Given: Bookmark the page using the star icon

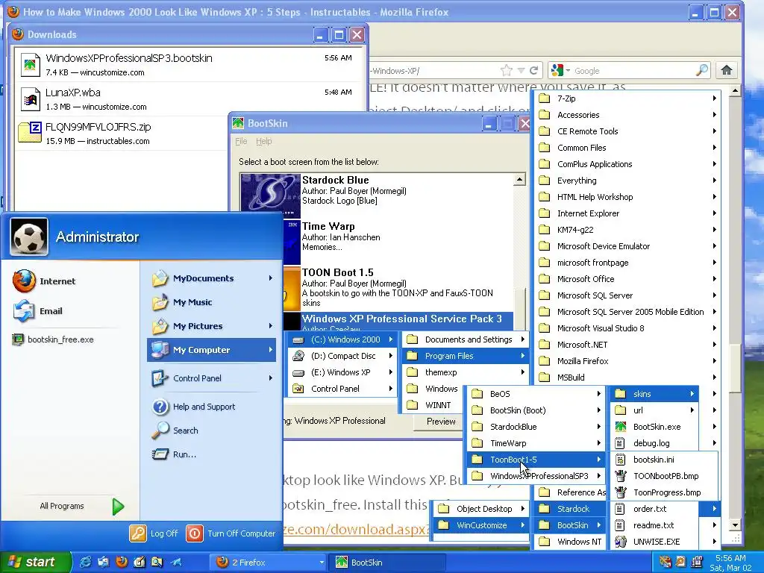Looking at the screenshot, I should (507, 71).
